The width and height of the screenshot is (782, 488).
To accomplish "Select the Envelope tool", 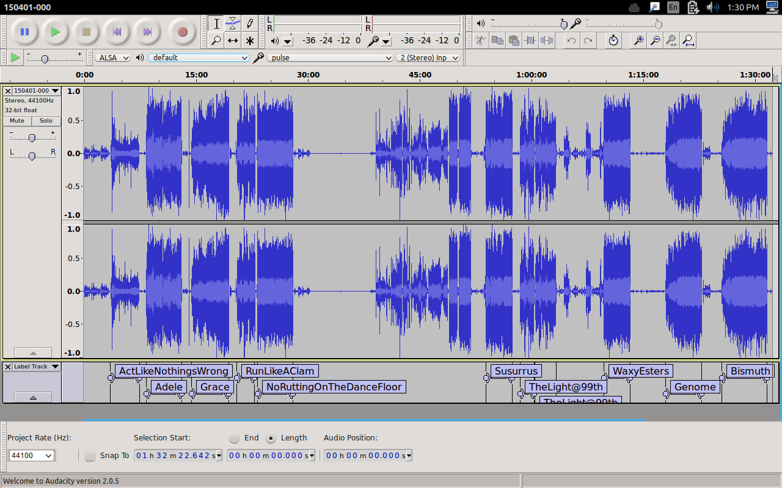I will tap(233, 24).
